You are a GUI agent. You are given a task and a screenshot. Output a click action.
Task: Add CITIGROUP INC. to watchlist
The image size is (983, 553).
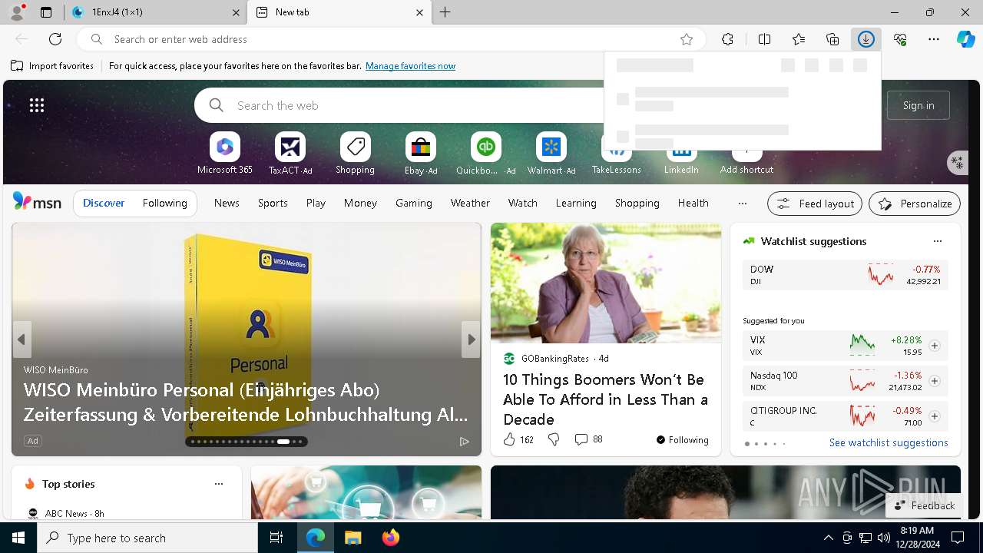(935, 416)
